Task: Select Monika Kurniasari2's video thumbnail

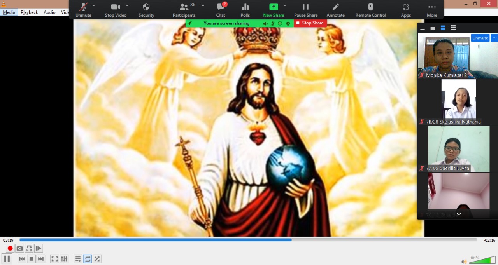Action: coord(458,56)
